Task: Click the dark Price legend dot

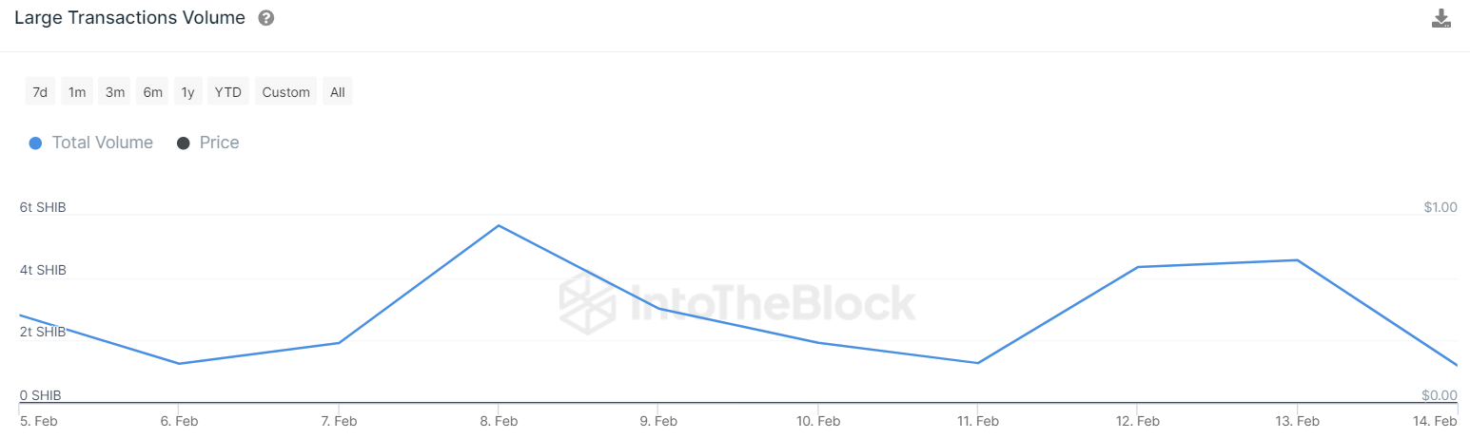Action: click(184, 143)
